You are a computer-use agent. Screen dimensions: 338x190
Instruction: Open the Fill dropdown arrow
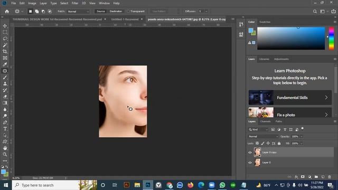pyautogui.click(x=302, y=143)
